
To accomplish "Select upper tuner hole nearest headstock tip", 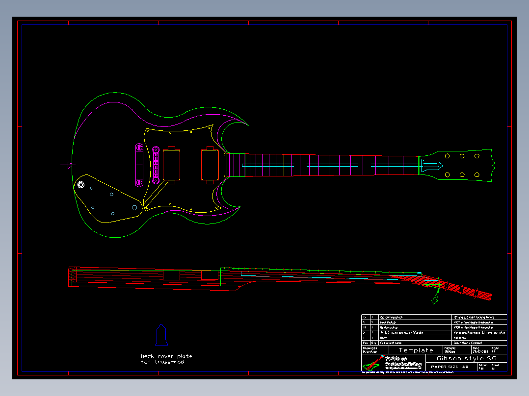I will click(x=477, y=156).
